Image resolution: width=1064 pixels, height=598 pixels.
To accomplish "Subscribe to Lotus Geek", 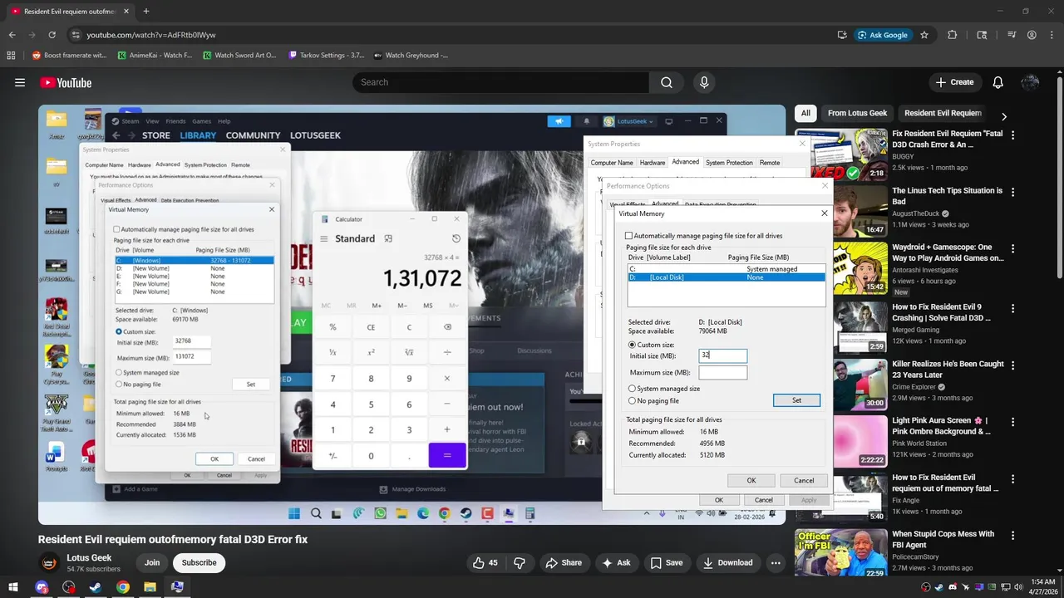I will [x=199, y=562].
